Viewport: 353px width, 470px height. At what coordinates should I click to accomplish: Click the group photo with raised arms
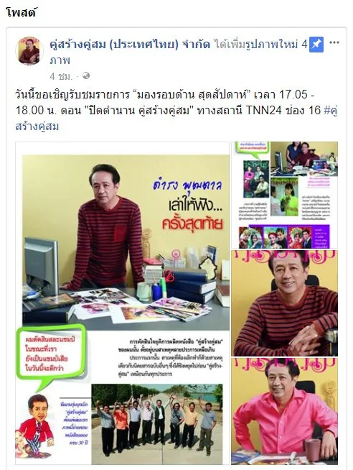pos(157,423)
